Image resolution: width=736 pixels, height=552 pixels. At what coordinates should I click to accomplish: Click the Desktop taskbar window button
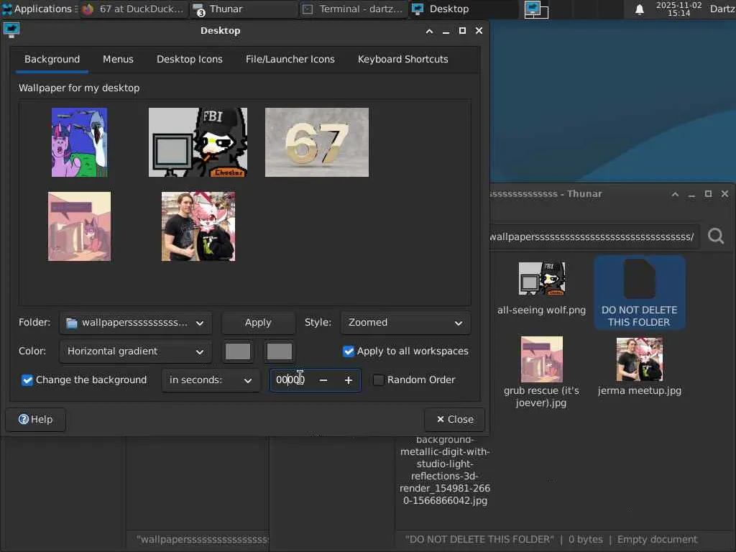click(x=463, y=9)
